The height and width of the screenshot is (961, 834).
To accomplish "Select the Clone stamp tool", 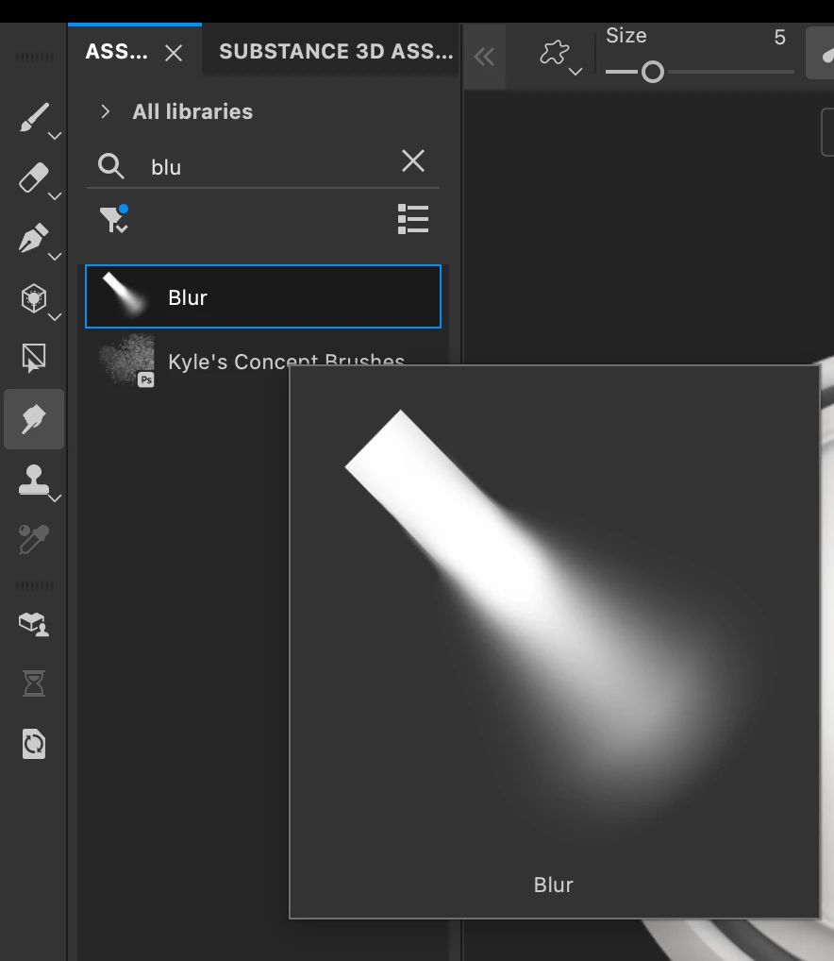I will click(x=33, y=480).
